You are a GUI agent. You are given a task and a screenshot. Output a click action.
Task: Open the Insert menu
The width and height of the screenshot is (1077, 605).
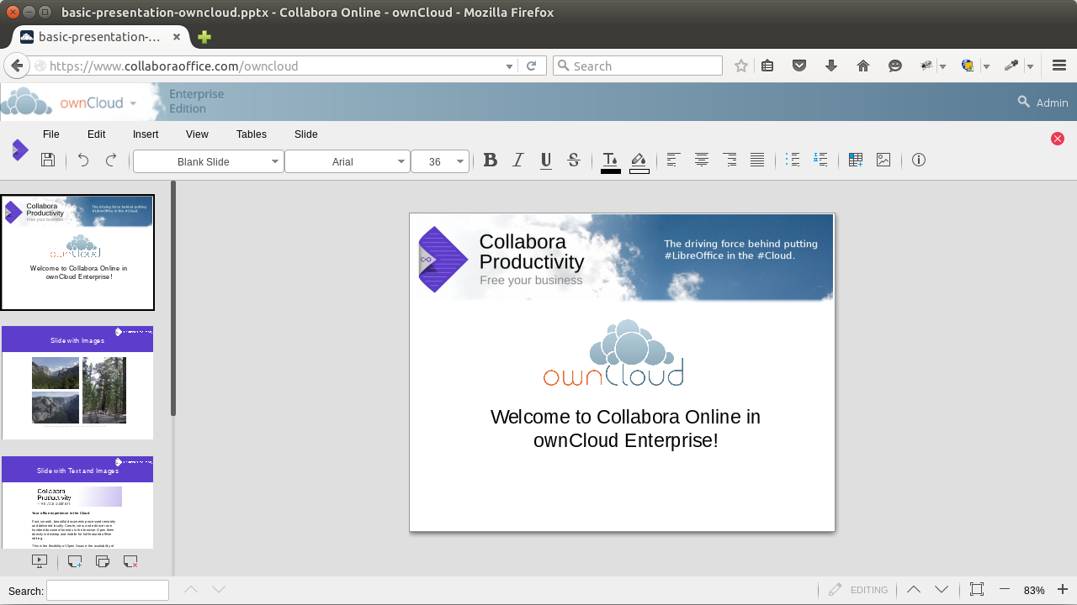tap(145, 134)
